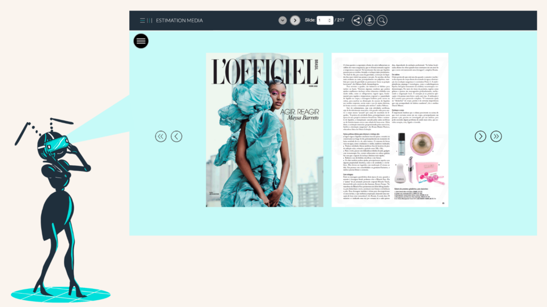The height and width of the screenshot is (307, 547).
Task: Click the thumbnails columns icon beside Estimation Media
Action: coord(150,21)
